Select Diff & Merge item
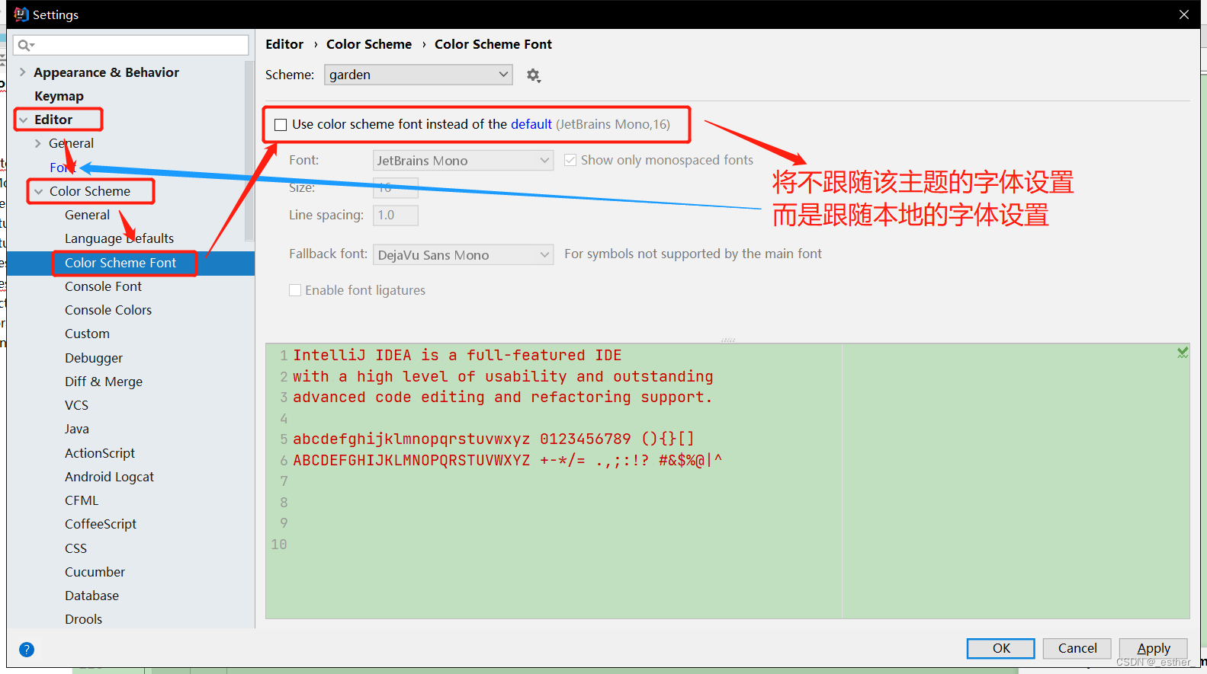1207x674 pixels. click(104, 382)
